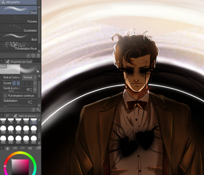This screenshot has height=175, width=204.
Task: Select brush size 500
Action: (11, 140)
